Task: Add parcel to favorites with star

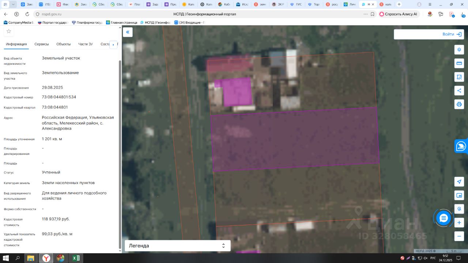Action: tap(9, 31)
